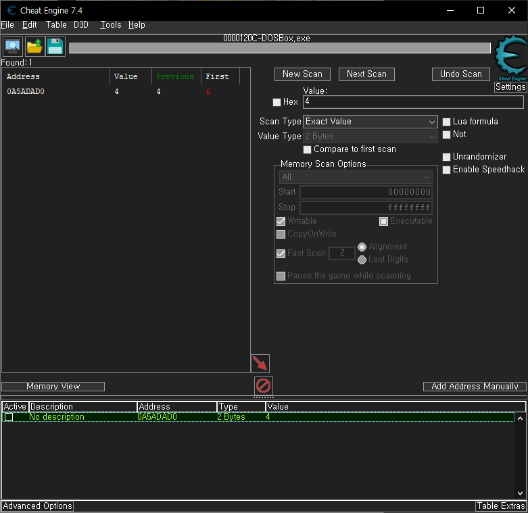Viewport: 528px width, 513px height.
Task: Click the Next Scan button
Action: point(366,74)
